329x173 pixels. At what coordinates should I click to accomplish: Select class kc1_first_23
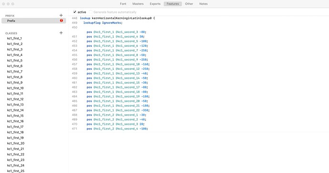(x=16, y=160)
